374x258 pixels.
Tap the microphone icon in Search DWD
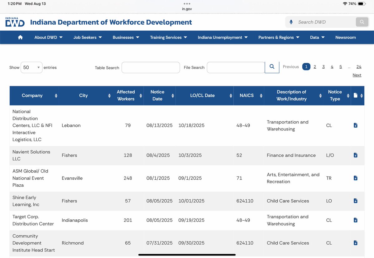291,22
